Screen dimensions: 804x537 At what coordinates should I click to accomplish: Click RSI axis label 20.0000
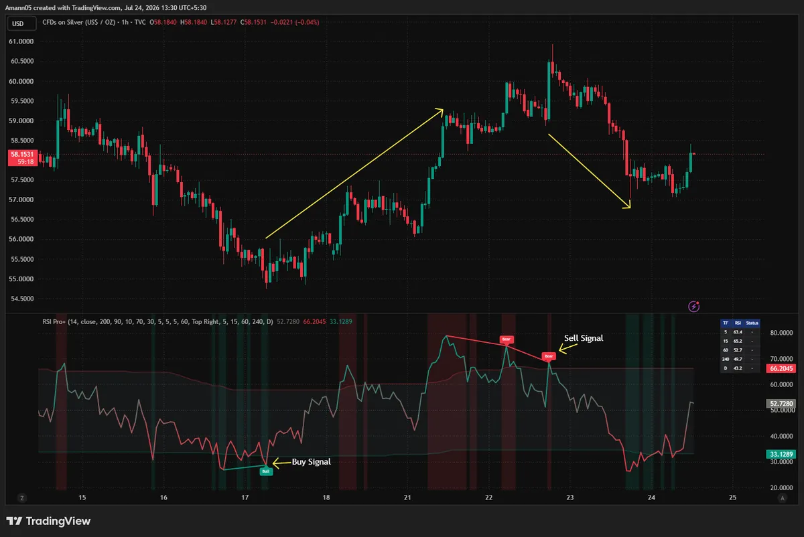tap(781, 488)
